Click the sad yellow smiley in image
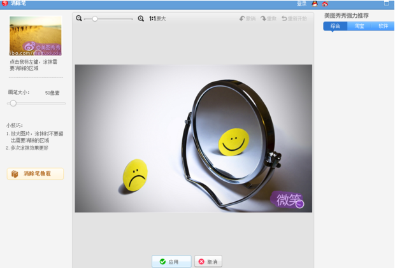395x270 pixels. coord(135,174)
